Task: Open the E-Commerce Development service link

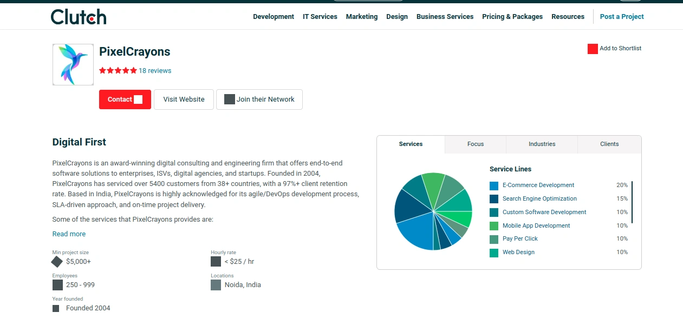Action: point(538,185)
